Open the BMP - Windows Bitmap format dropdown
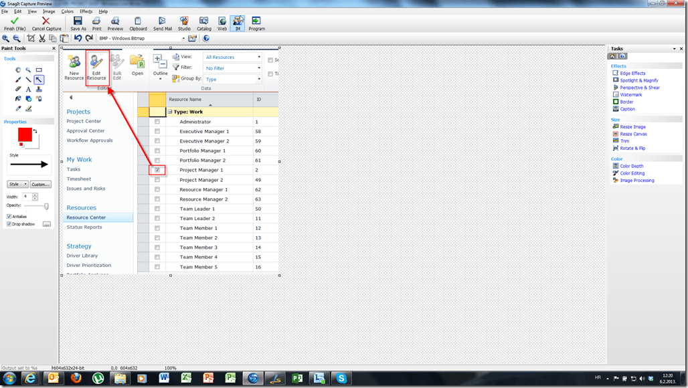 pos(182,39)
